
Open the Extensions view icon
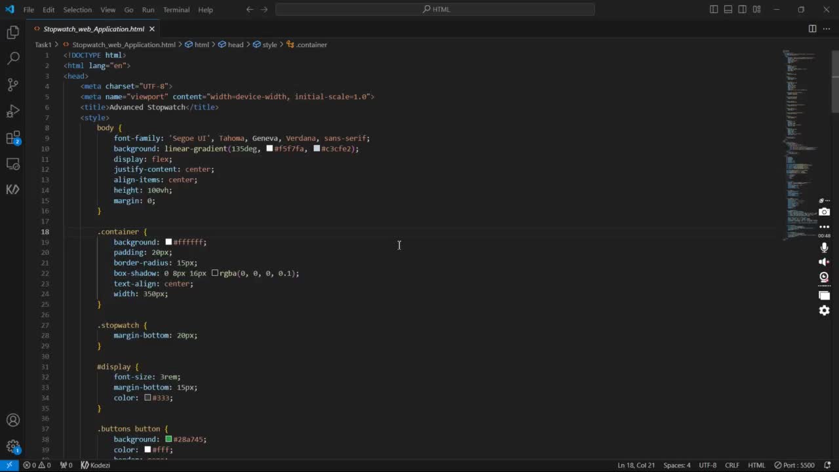coord(13,138)
